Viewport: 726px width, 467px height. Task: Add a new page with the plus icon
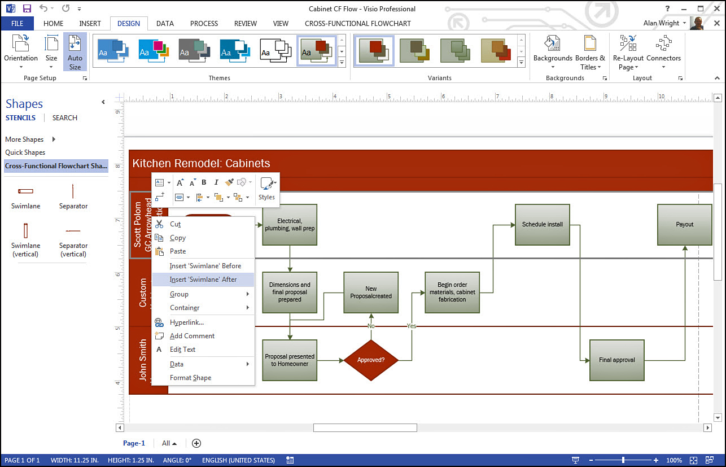click(196, 443)
